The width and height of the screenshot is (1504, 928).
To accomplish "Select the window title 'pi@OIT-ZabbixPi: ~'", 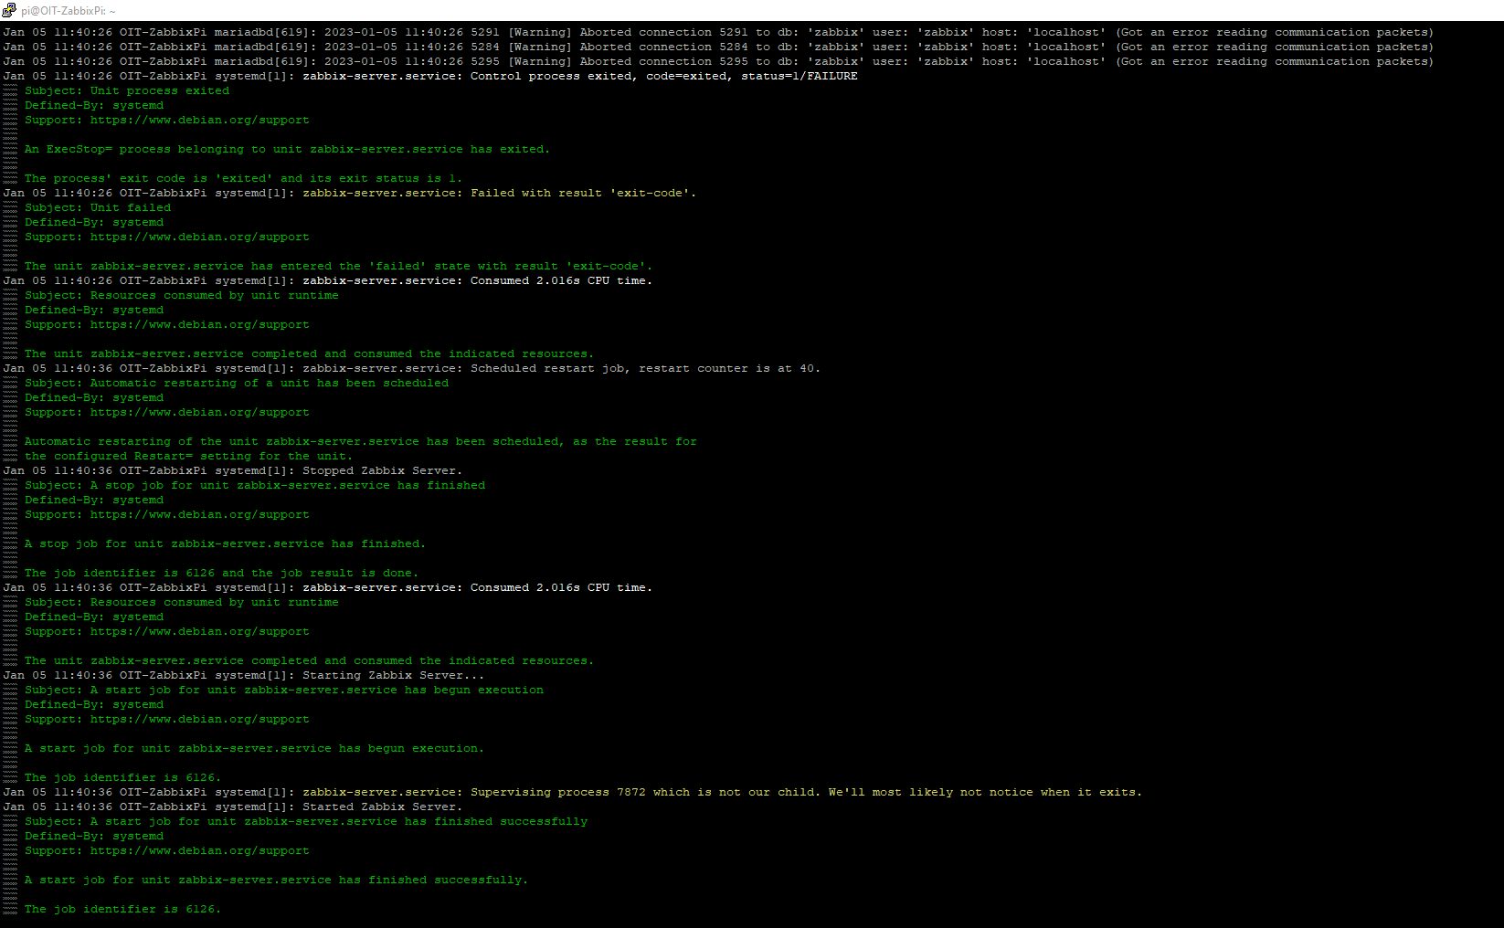I will coord(69,11).
